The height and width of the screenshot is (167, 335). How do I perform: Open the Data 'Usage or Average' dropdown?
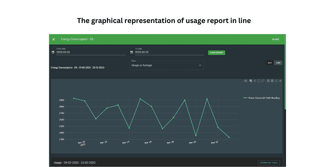167,65
